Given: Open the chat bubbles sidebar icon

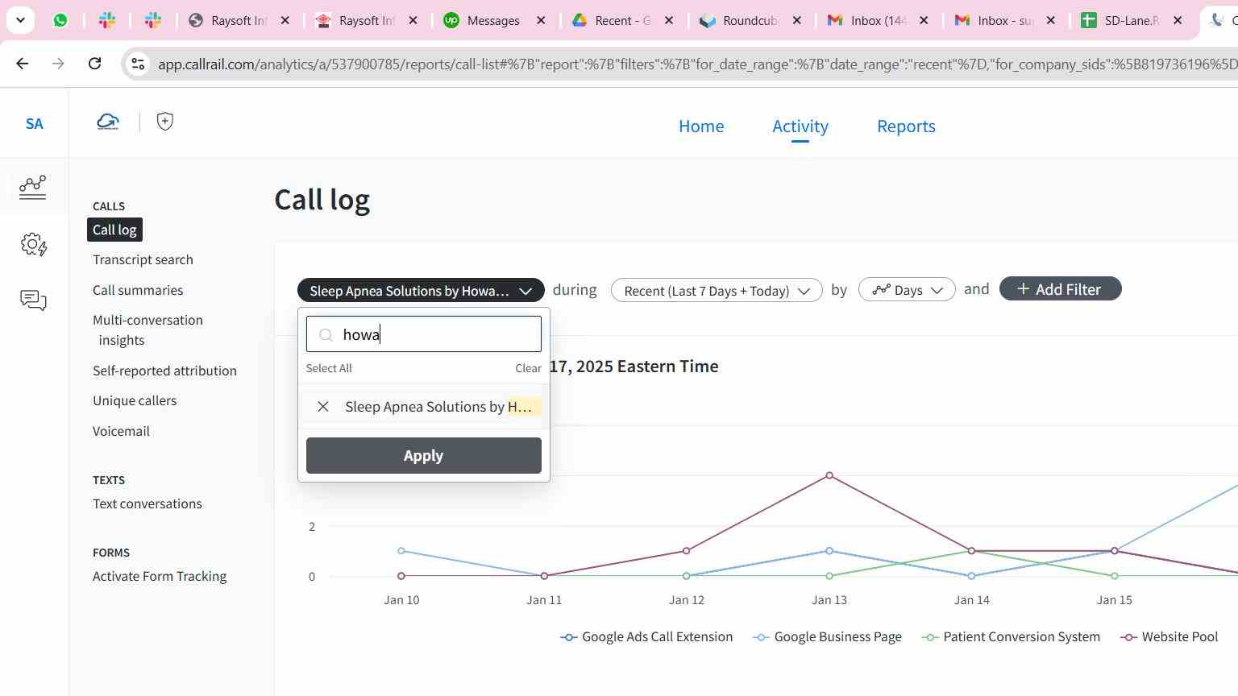Looking at the screenshot, I should click(33, 300).
